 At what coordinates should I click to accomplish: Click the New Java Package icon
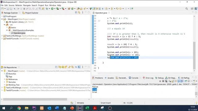point(69,9)
